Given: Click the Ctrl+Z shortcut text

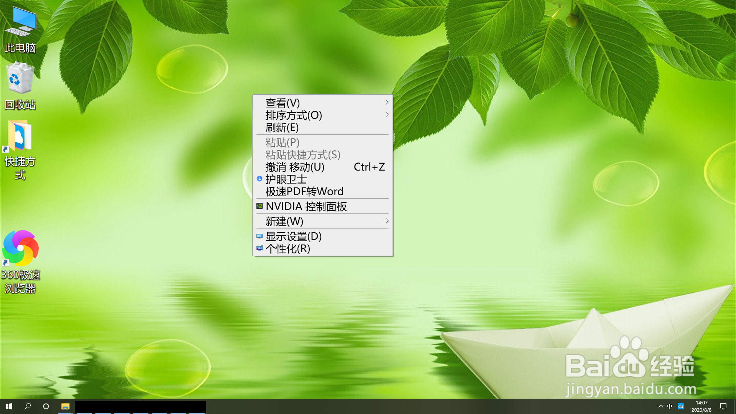Looking at the screenshot, I should click(x=369, y=167).
